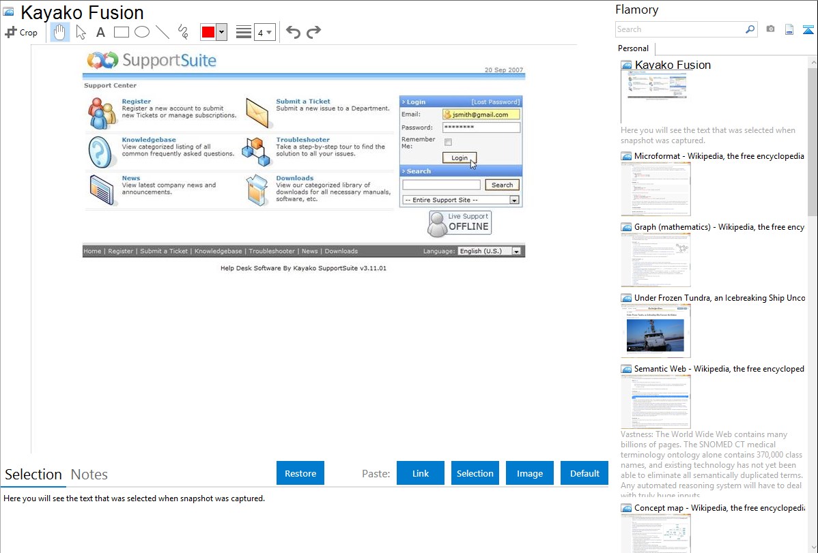Click the Lost Password link
The image size is (818, 553).
pos(496,102)
